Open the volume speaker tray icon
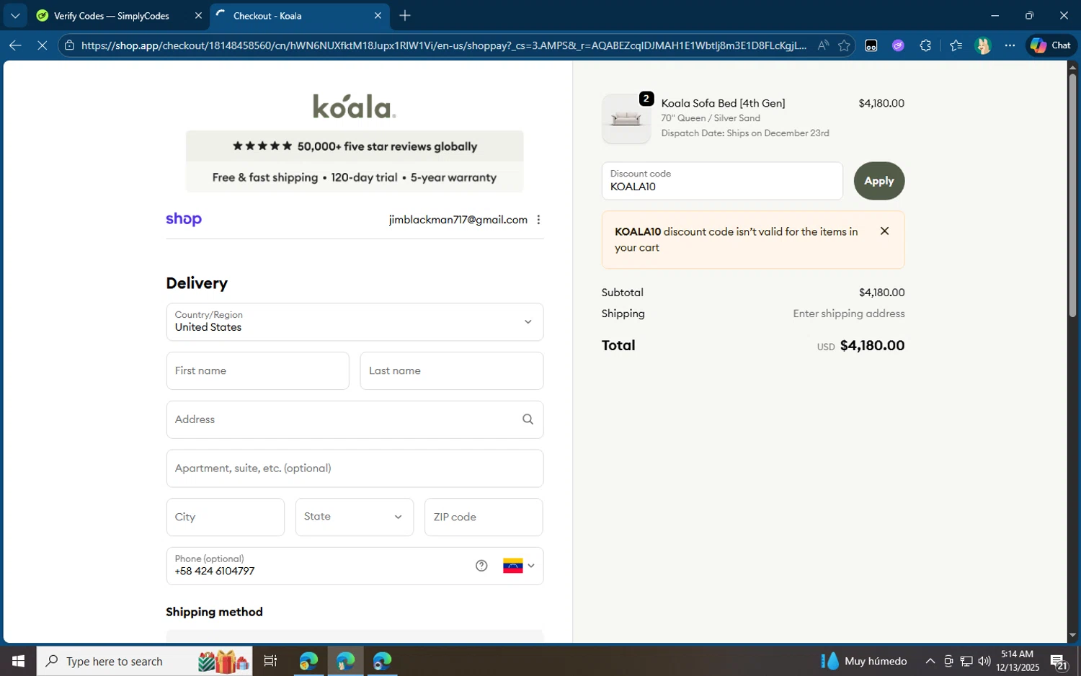The width and height of the screenshot is (1081, 676). point(984,661)
